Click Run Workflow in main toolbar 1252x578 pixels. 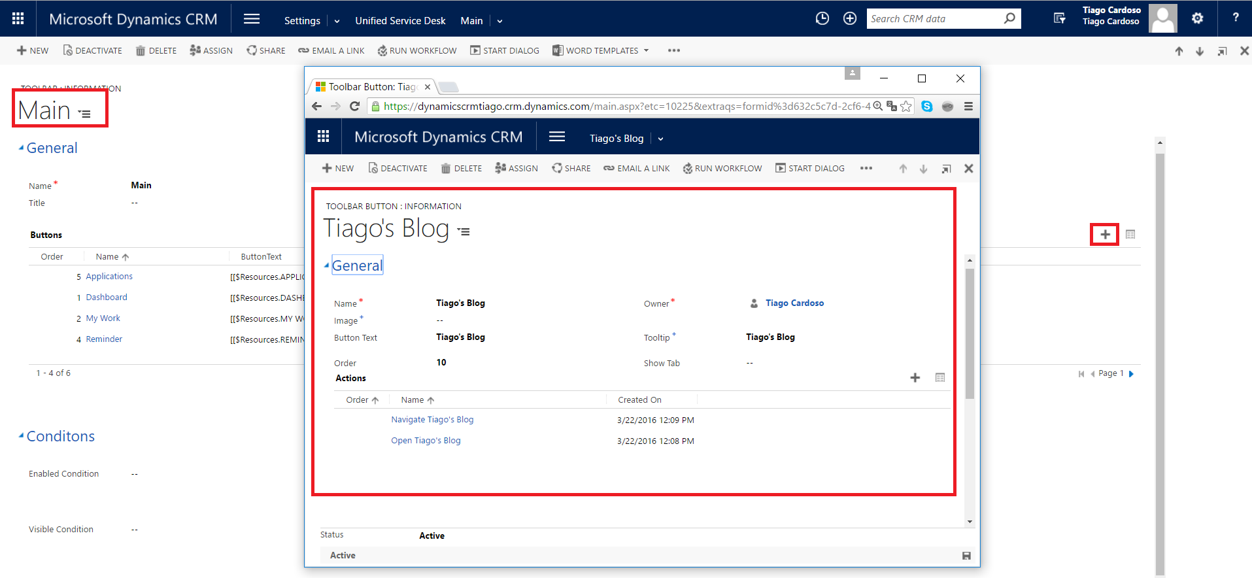(x=417, y=50)
